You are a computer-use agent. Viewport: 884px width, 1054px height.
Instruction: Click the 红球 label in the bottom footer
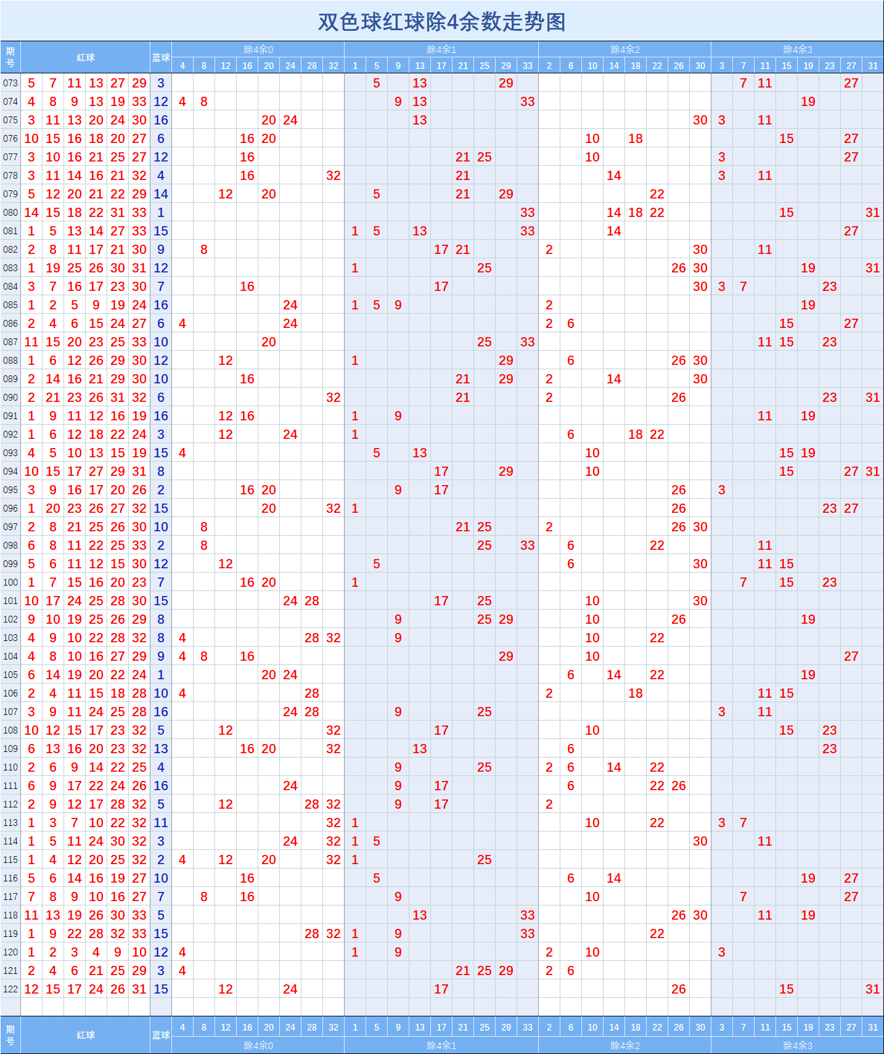[x=86, y=1035]
